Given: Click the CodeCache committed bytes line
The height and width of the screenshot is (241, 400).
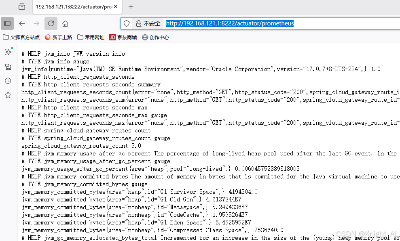Looking at the screenshot, I should point(135,215).
